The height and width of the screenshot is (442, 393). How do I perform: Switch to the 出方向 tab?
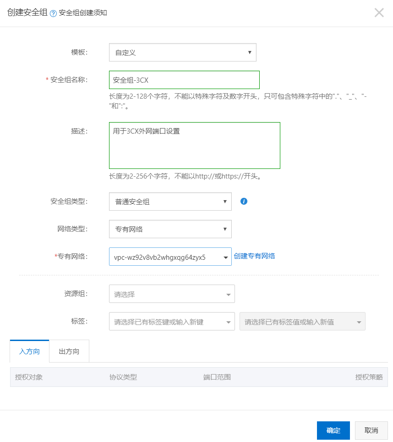[x=69, y=351]
